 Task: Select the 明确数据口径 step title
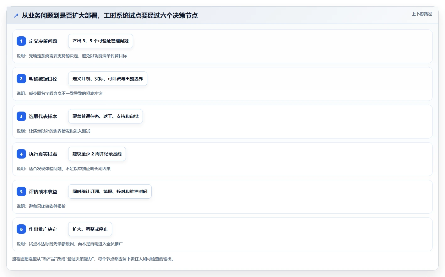[x=43, y=79]
